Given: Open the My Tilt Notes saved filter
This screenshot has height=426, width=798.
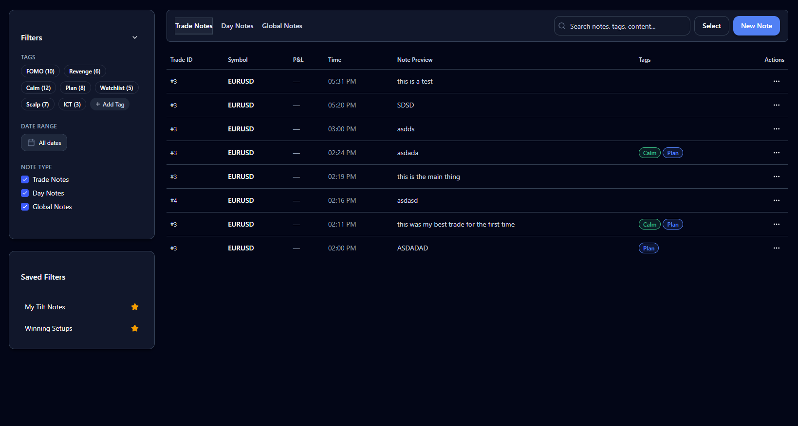Looking at the screenshot, I should [82, 307].
